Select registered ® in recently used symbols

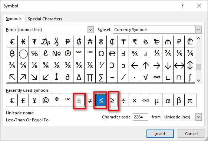click(x=57, y=100)
